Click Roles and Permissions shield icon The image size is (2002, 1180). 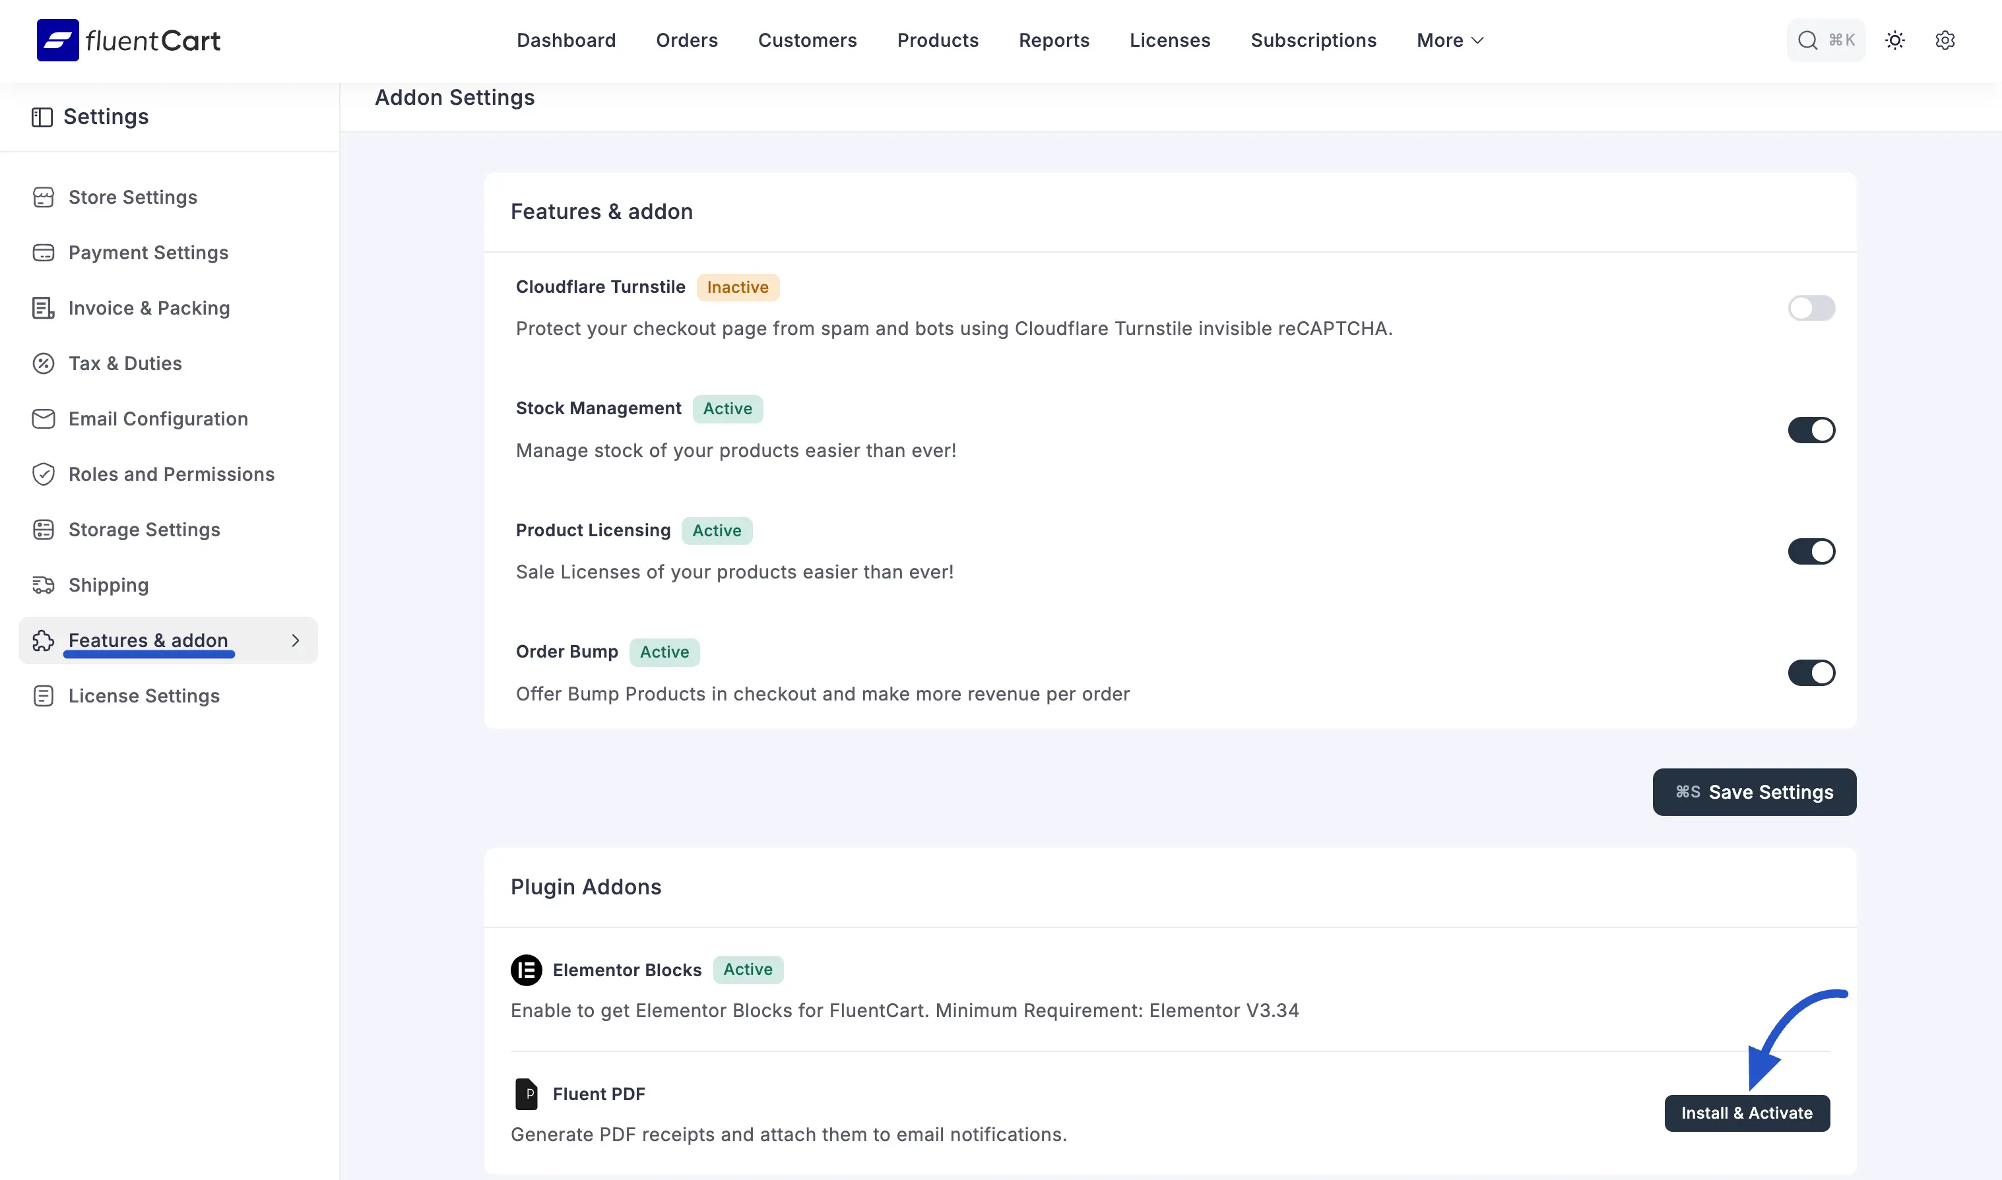coord(43,474)
